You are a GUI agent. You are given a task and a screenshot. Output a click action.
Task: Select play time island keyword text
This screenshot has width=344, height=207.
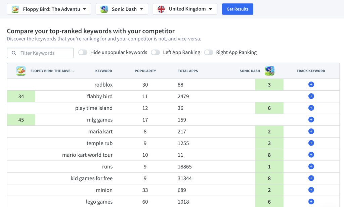pos(94,108)
